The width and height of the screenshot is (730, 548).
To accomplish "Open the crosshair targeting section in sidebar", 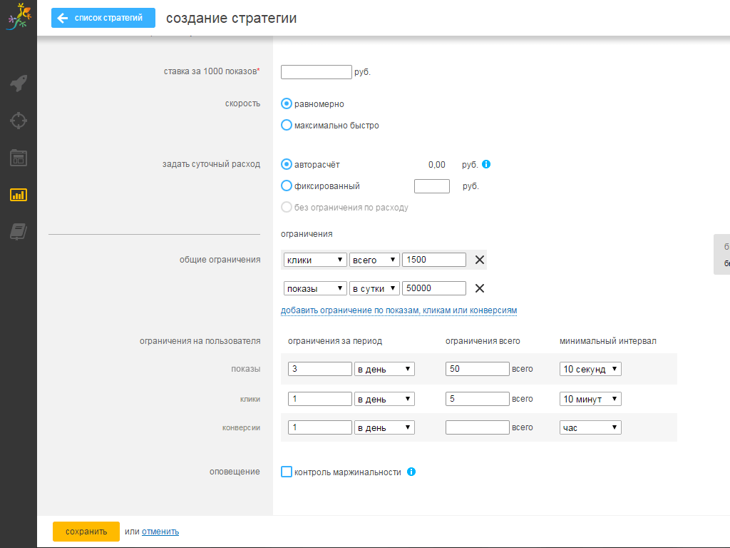I will (x=19, y=120).
